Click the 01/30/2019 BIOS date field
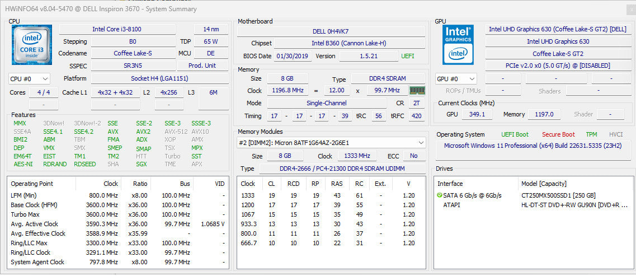This screenshot has height=276, width=636. tap(293, 56)
